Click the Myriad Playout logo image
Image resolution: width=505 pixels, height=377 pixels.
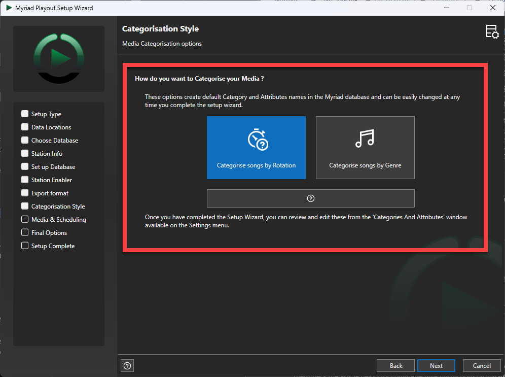point(59,59)
